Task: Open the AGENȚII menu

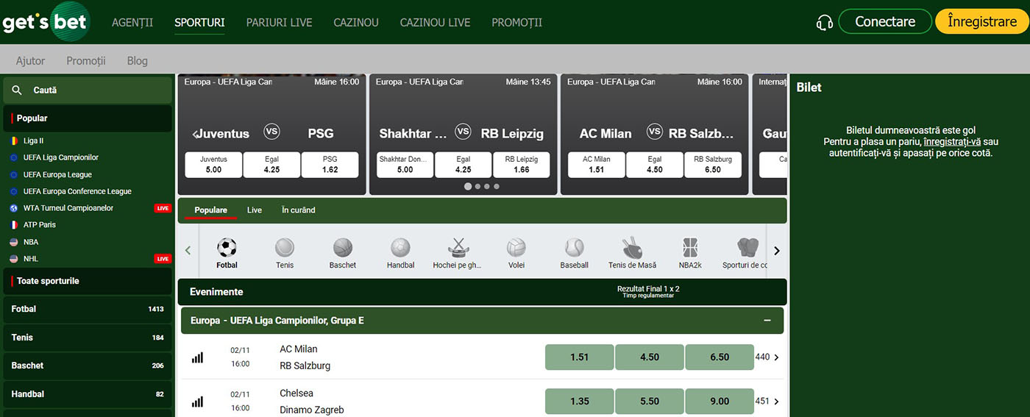Action: 132,23
